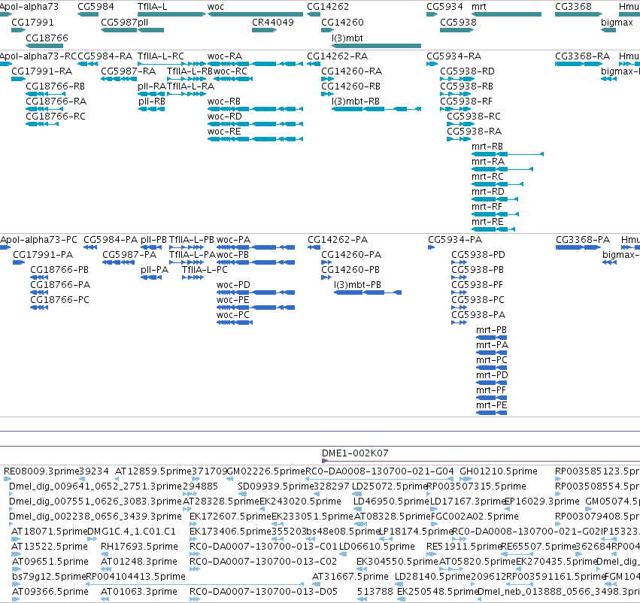Open the CG17991-PA protein label
The image size is (640, 603).
[43, 255]
